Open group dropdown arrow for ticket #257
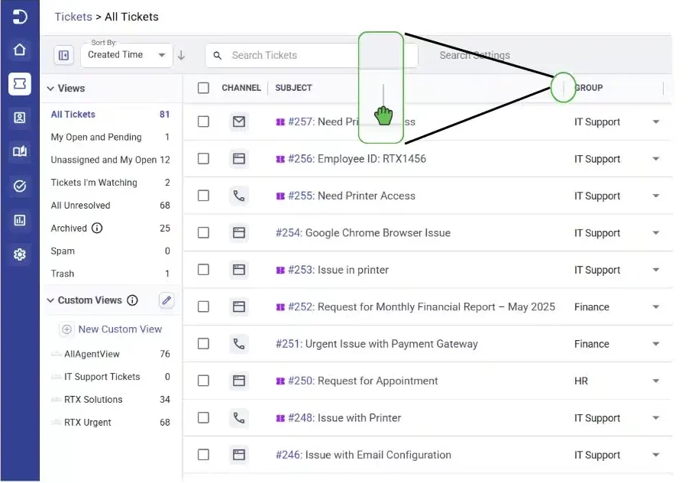Image resolution: width=695 pixels, height=483 pixels. (x=656, y=122)
